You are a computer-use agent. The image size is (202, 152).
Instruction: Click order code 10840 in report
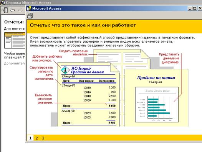pos(87,88)
